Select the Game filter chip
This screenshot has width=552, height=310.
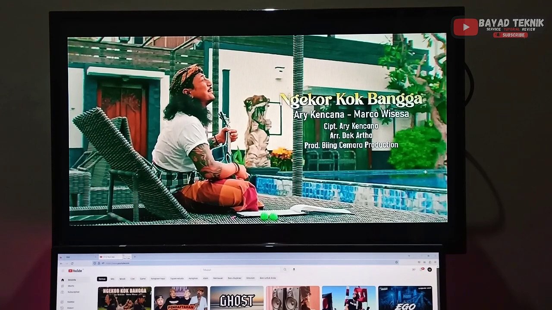click(143, 279)
